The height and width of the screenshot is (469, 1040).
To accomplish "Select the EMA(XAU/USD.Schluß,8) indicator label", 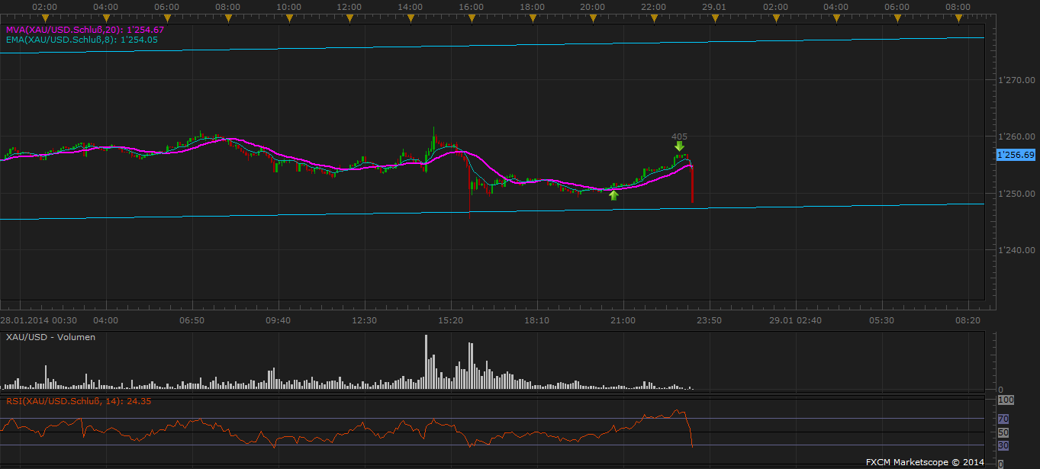I will click(81, 40).
